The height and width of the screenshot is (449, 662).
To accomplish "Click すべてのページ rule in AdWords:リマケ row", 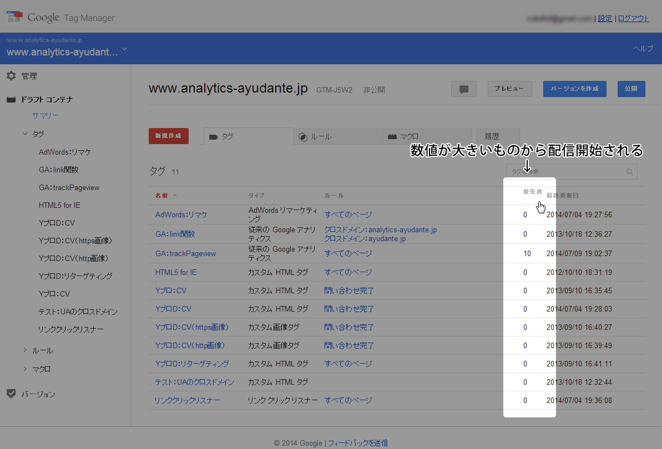I will (348, 215).
